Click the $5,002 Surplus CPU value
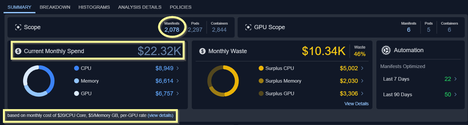This screenshot has height=125, width=468. (349, 68)
